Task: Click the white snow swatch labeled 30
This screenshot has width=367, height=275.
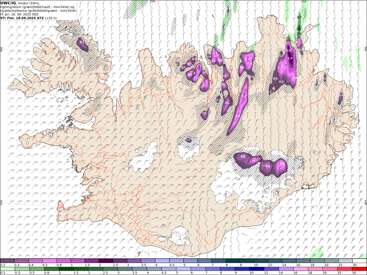Action: coord(360,261)
